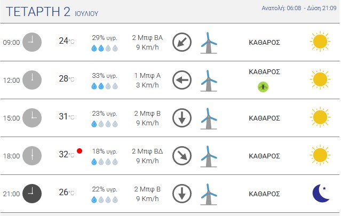Click the dark clock icon for 21:00

(32, 194)
